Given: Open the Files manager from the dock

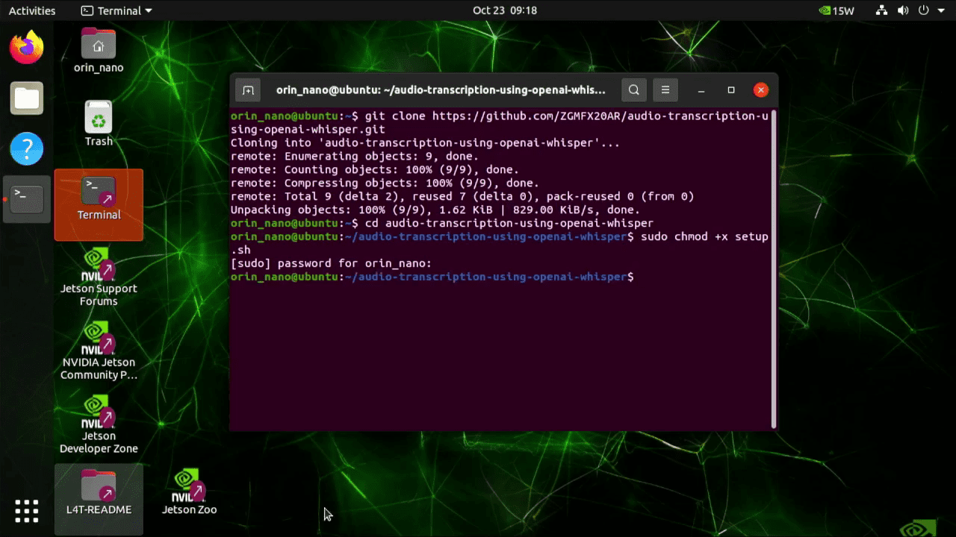Looking at the screenshot, I should pos(26,98).
